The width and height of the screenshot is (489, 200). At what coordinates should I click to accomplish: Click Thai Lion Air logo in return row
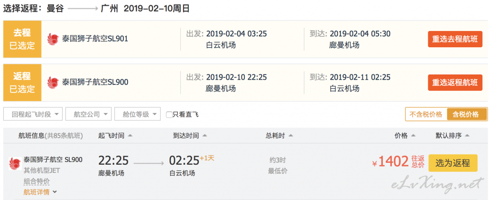click(53, 82)
